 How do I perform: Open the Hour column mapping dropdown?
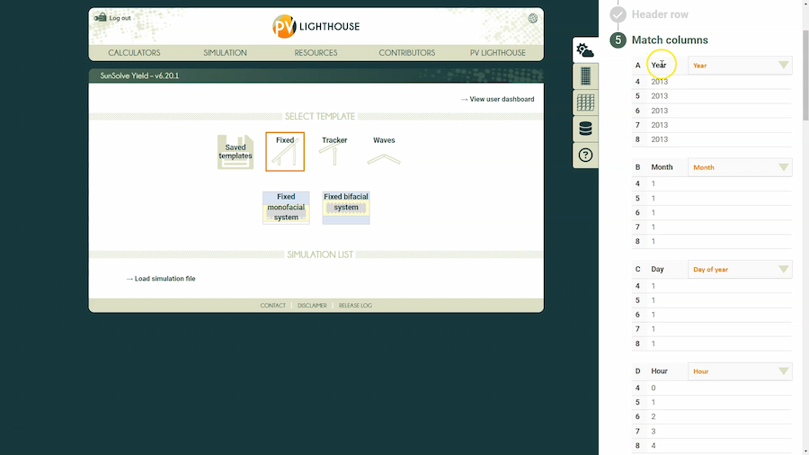[740, 371]
